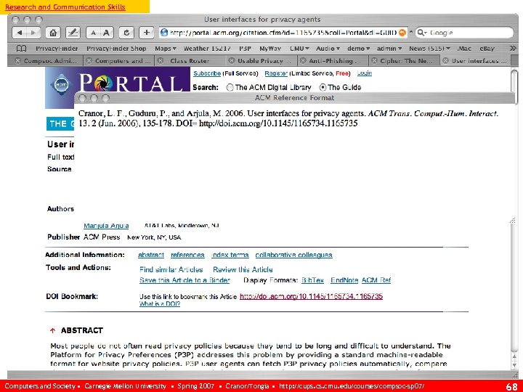
Task: Click Review this Article
Action: 243,269
